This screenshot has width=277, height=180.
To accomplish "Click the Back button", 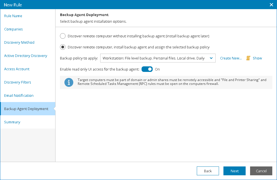I will [208, 171].
